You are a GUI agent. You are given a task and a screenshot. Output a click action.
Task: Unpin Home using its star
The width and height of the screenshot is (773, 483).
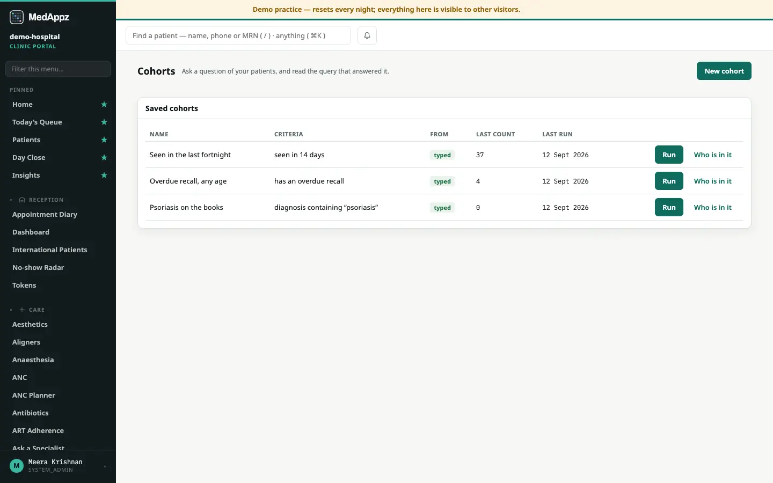point(104,105)
